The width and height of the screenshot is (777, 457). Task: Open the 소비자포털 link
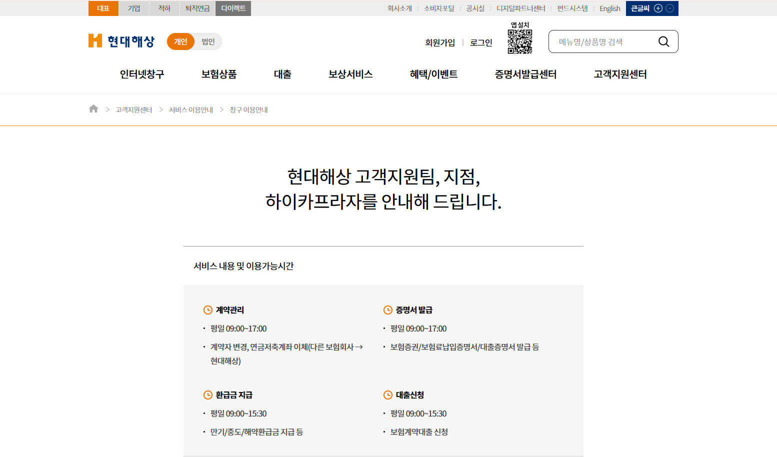tap(439, 8)
